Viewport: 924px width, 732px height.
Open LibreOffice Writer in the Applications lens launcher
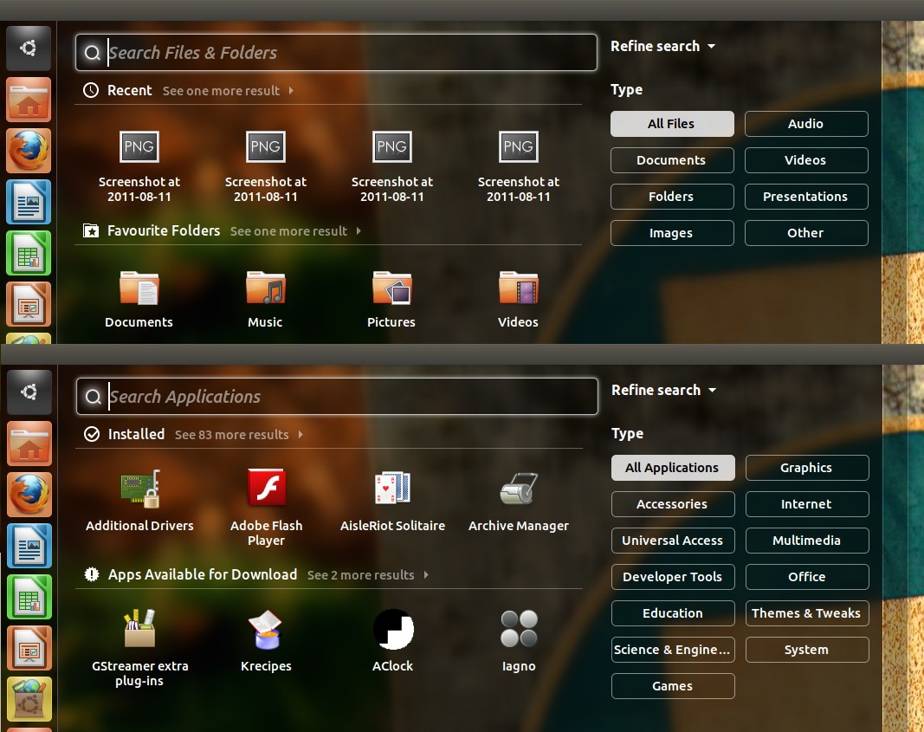point(29,547)
